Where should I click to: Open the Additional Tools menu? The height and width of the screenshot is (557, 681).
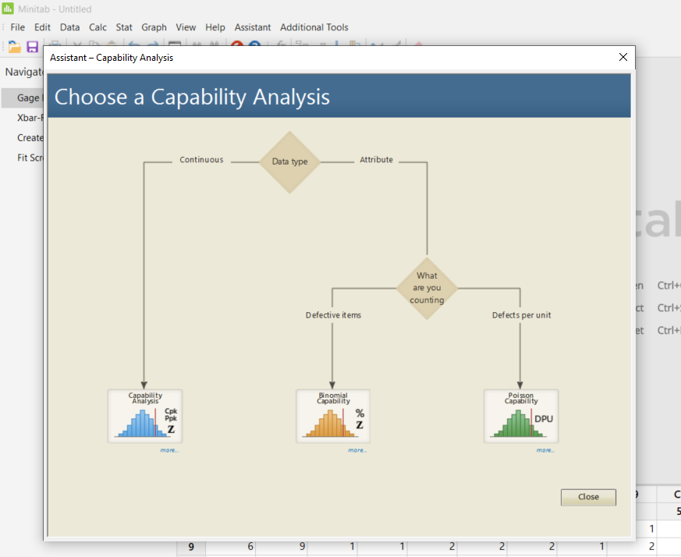click(314, 27)
